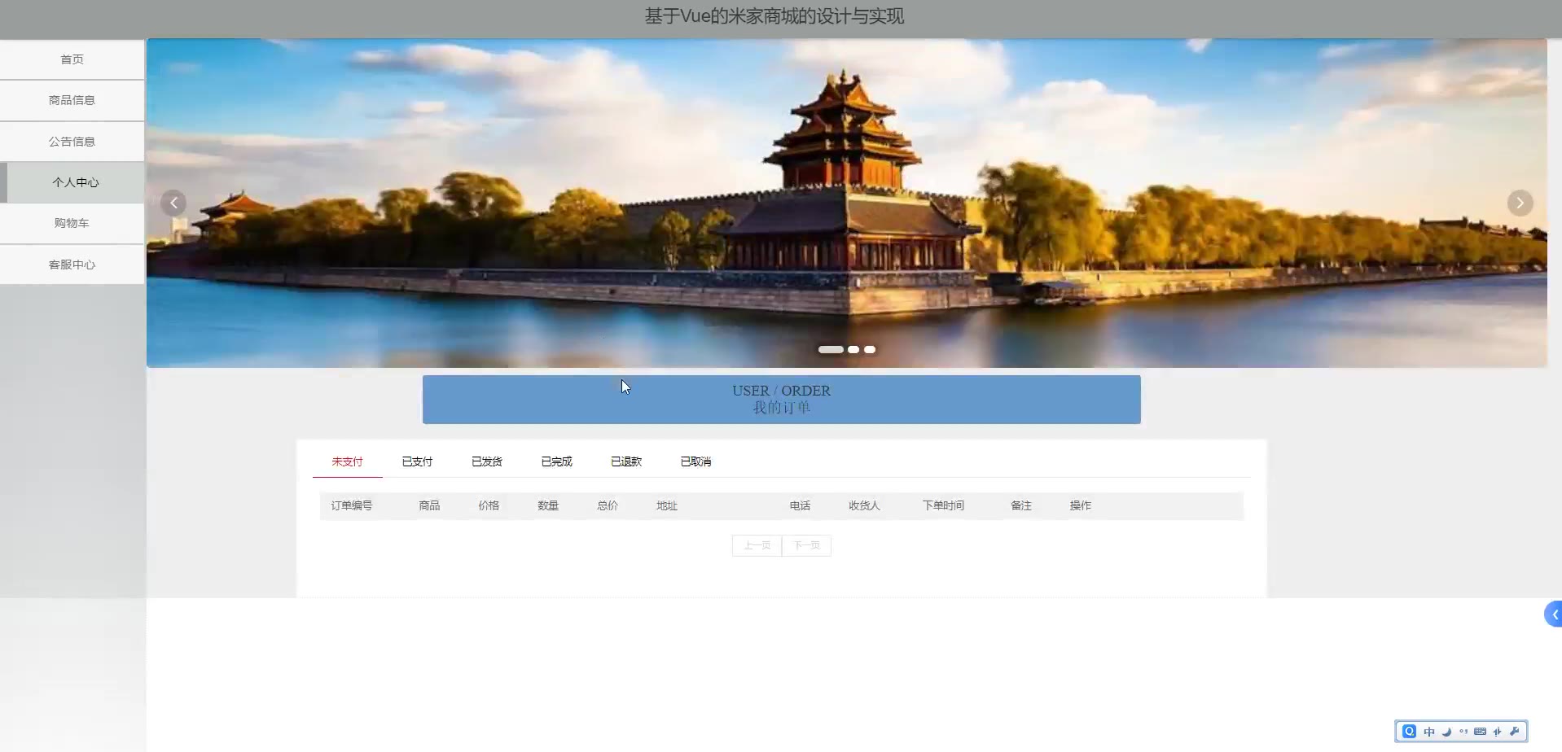Screen dimensions: 1562x752
Task: Click the 地址 column header
Action: pos(667,505)
